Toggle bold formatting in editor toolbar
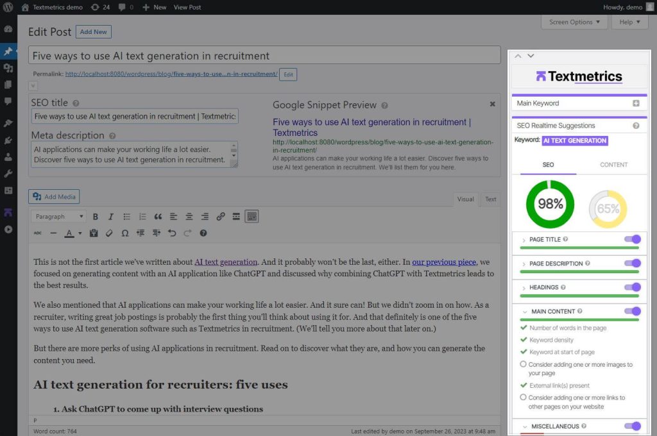Image resolution: width=657 pixels, height=436 pixels. (x=96, y=217)
